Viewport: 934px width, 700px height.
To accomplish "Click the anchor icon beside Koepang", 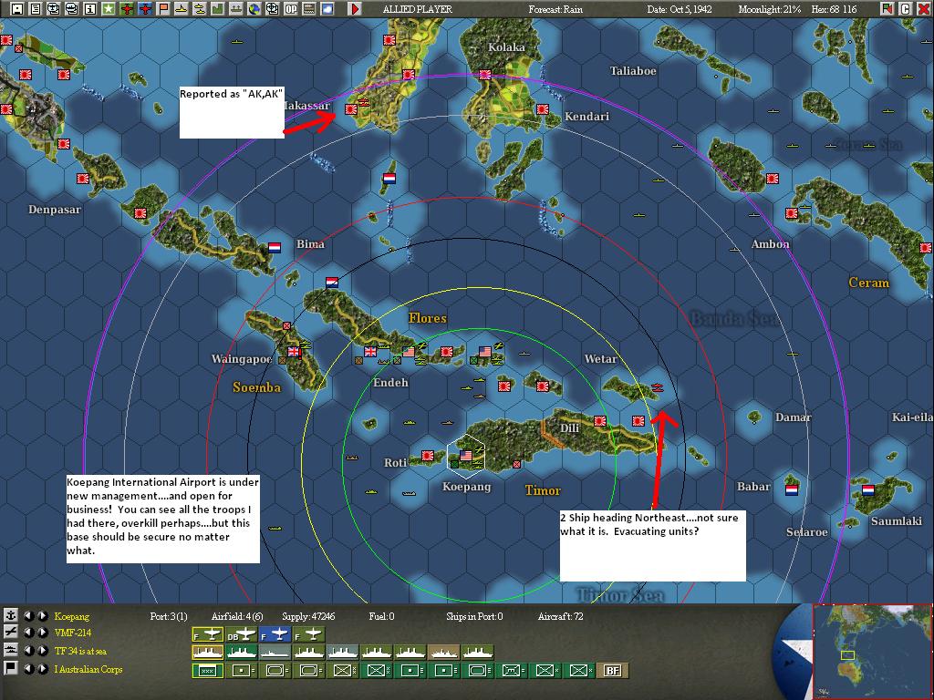I will click(11, 615).
